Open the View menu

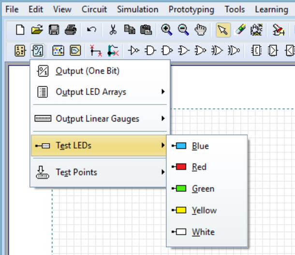click(62, 9)
